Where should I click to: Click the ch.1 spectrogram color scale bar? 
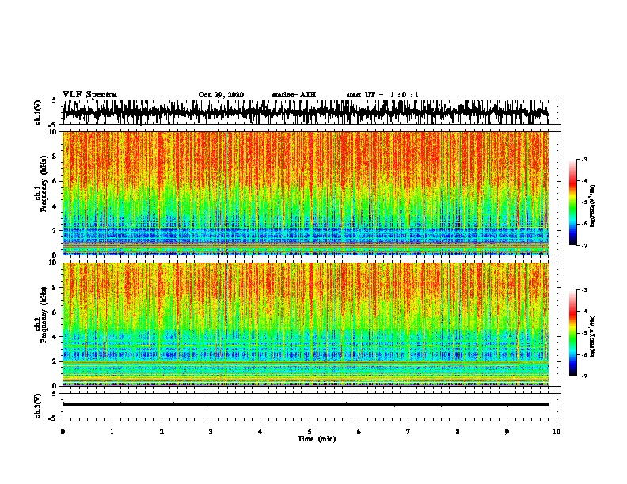pyautogui.click(x=573, y=202)
